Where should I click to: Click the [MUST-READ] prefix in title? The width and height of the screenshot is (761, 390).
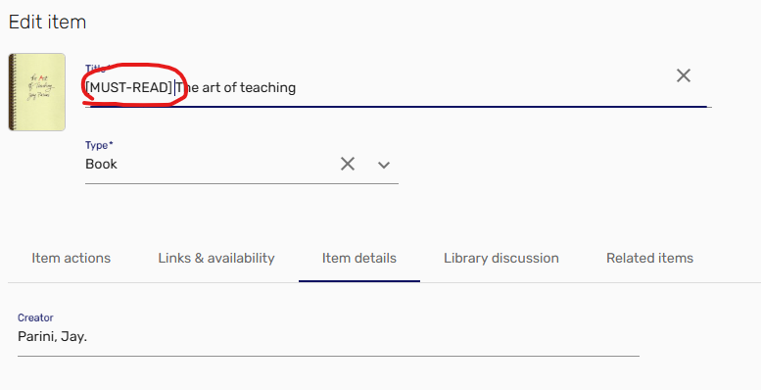point(128,87)
